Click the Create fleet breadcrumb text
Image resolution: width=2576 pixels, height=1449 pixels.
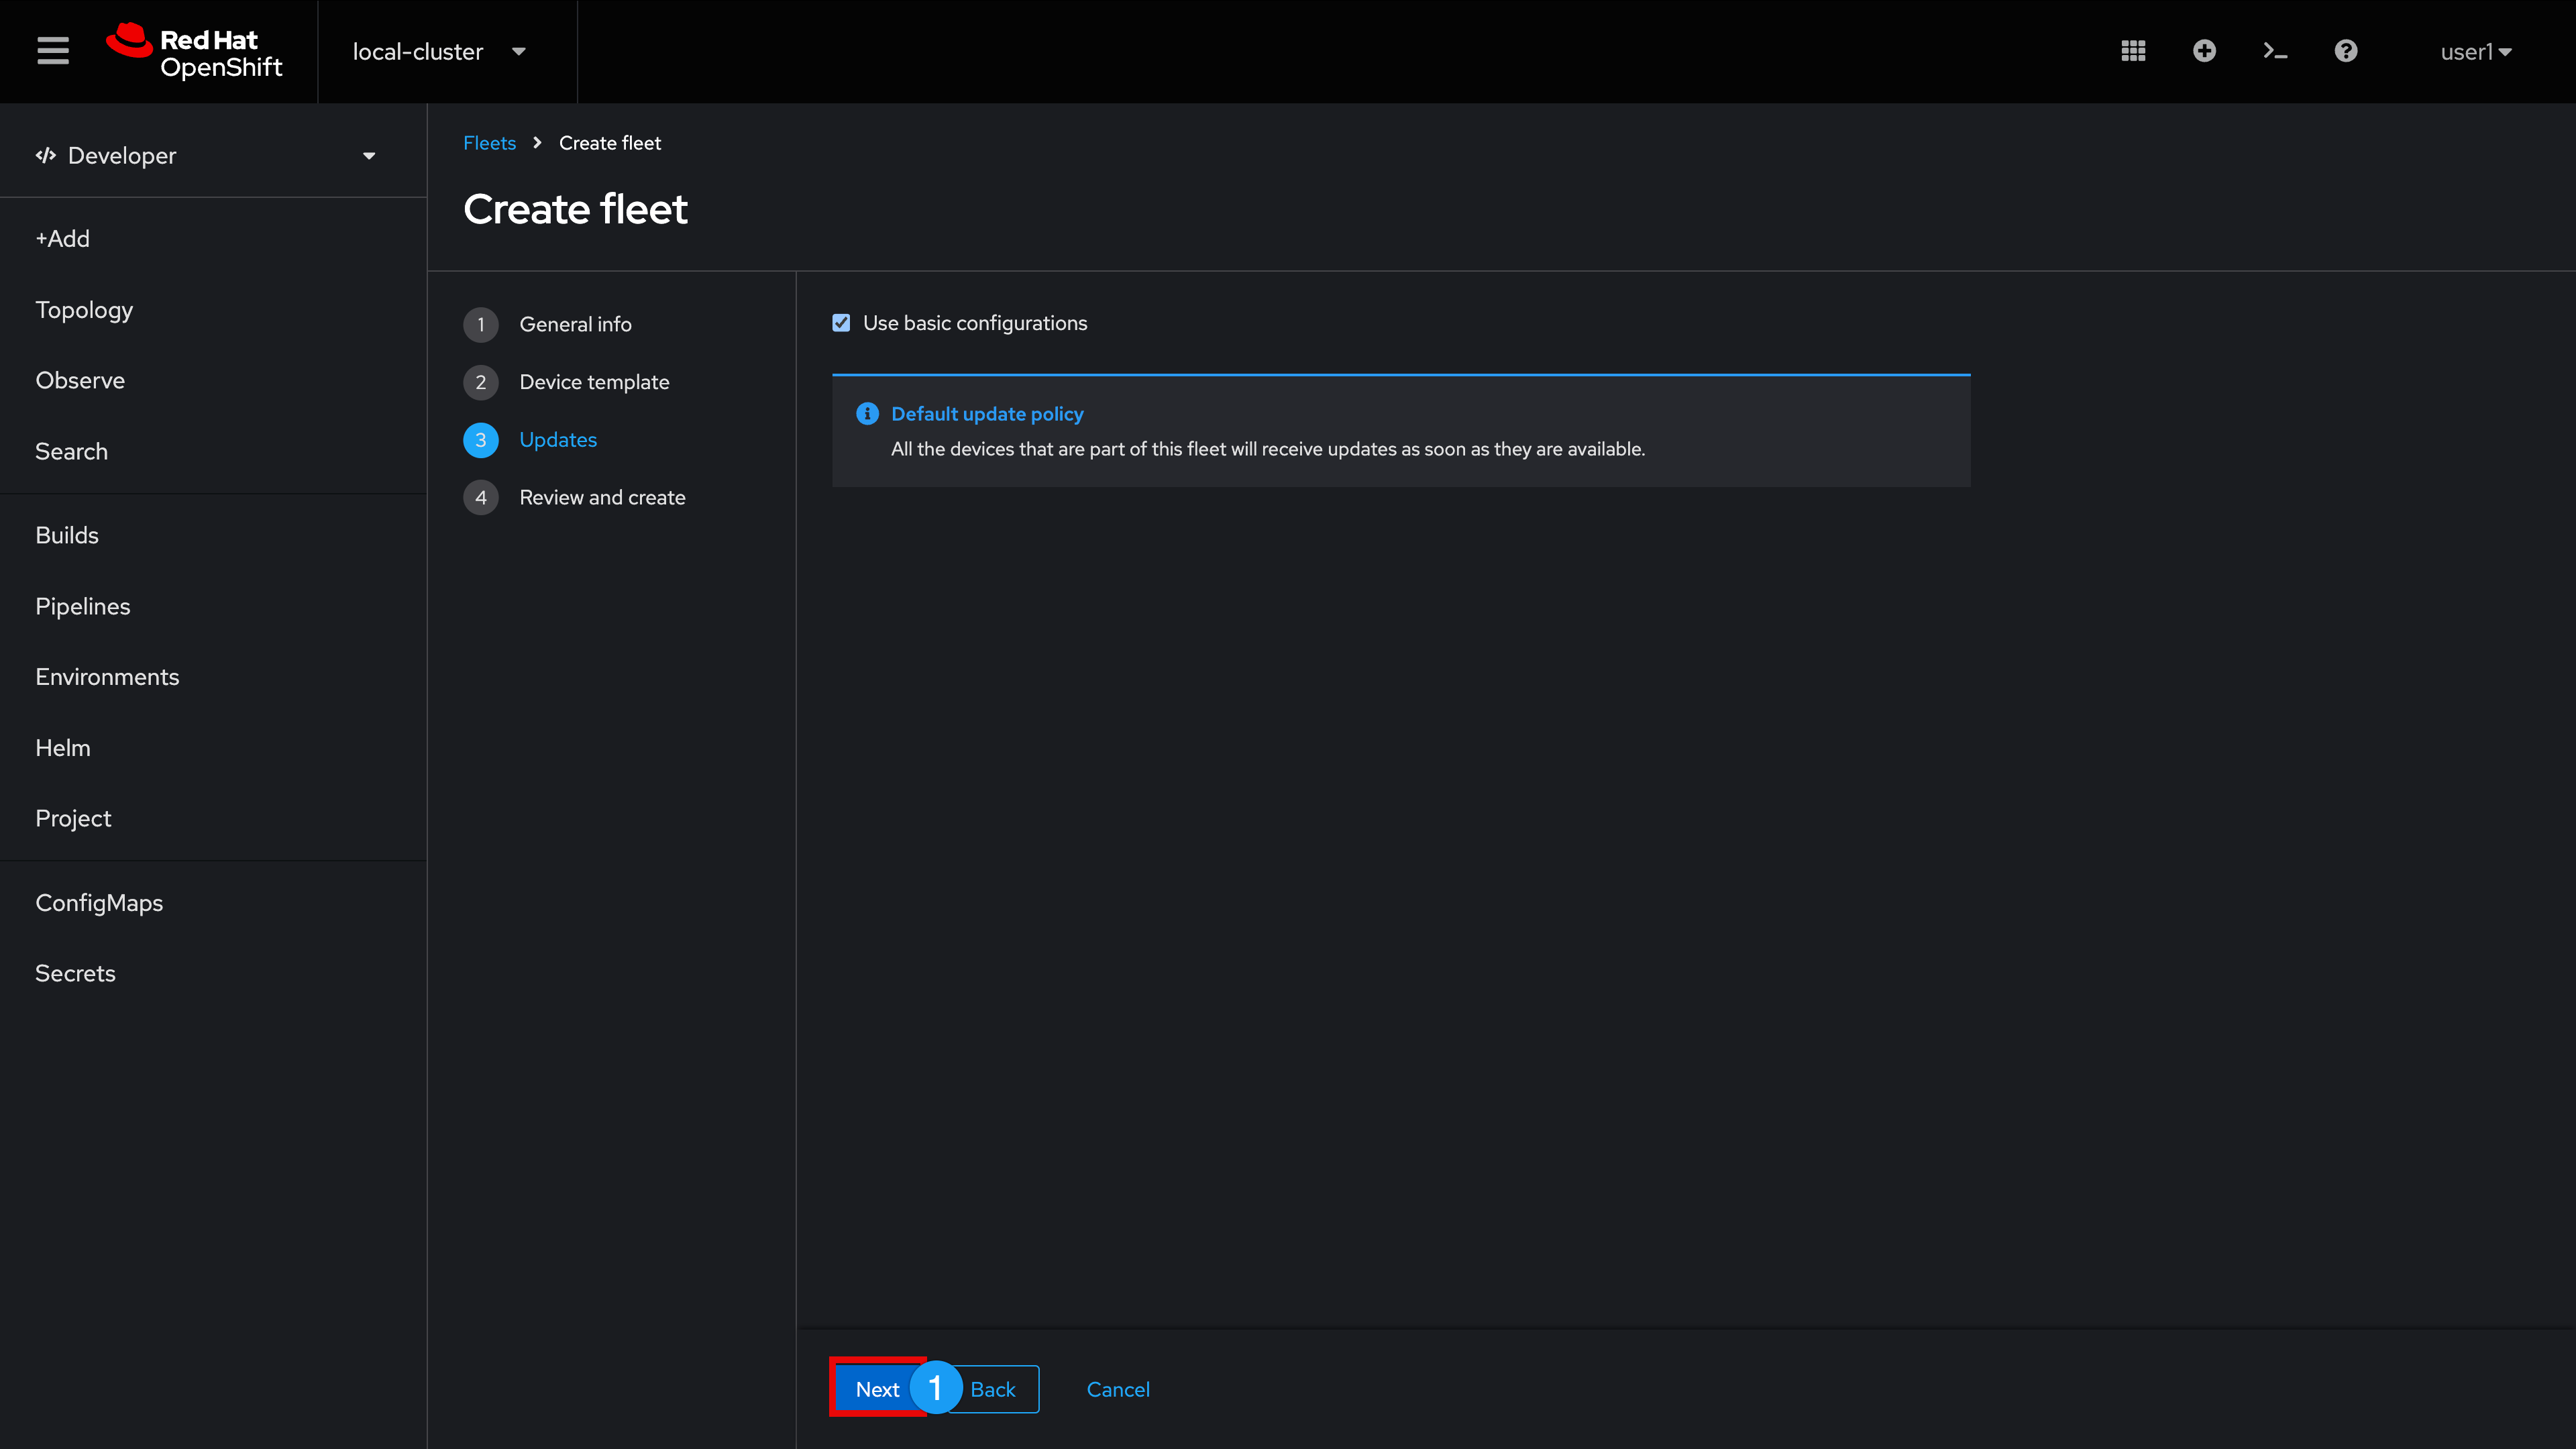[610, 143]
